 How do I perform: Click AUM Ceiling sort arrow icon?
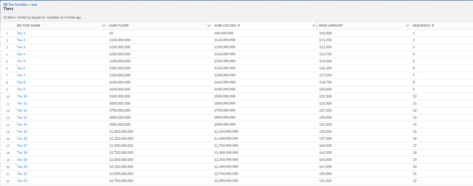click(x=239, y=25)
